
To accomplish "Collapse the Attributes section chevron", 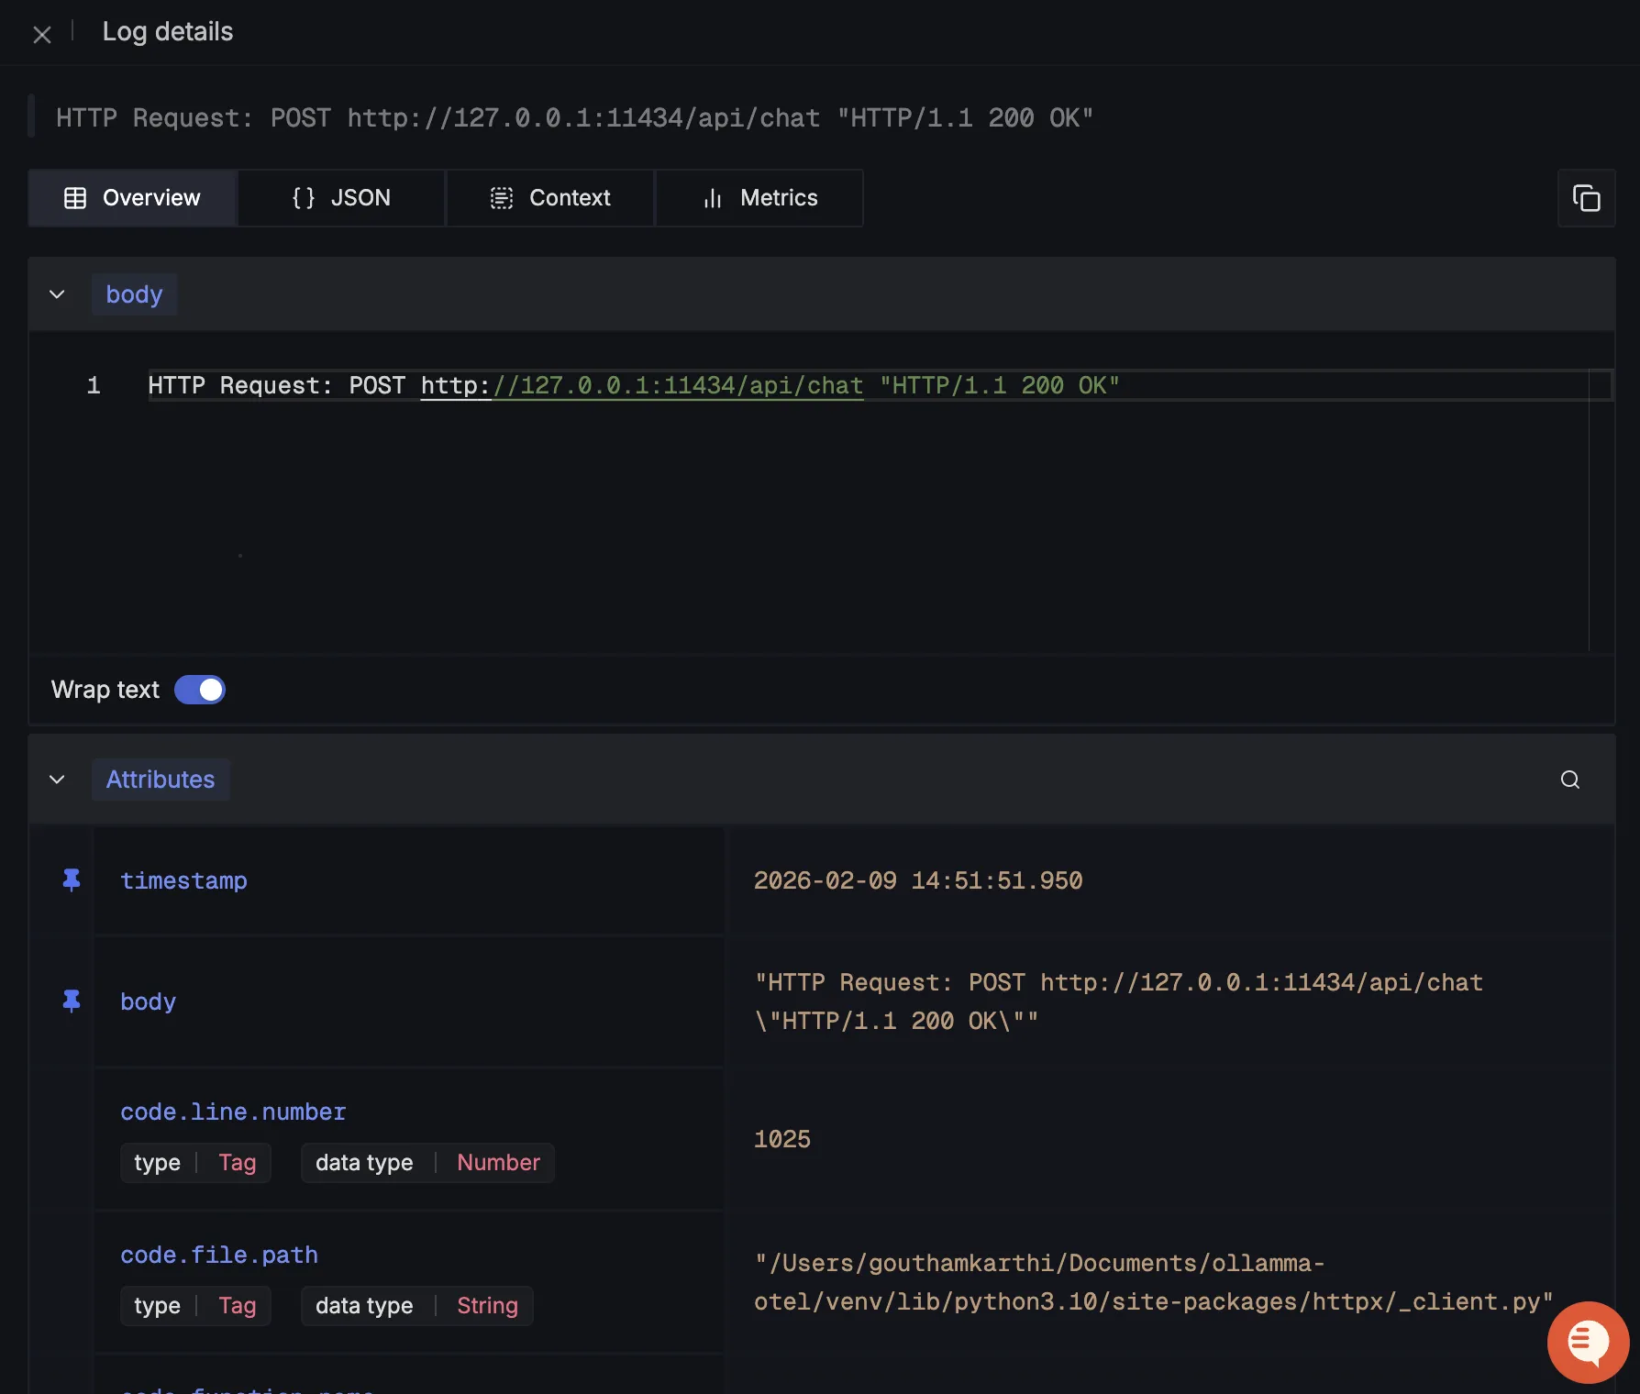I will (x=57, y=780).
